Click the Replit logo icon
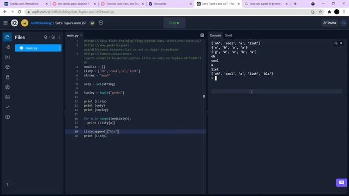349x196 pixels. pyautogui.click(x=15, y=23)
